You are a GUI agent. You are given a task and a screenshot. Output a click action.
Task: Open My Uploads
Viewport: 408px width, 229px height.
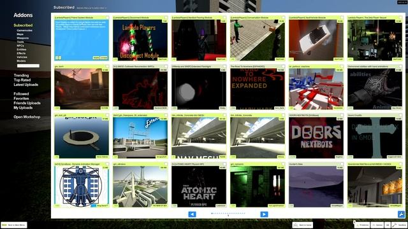coord(23,108)
